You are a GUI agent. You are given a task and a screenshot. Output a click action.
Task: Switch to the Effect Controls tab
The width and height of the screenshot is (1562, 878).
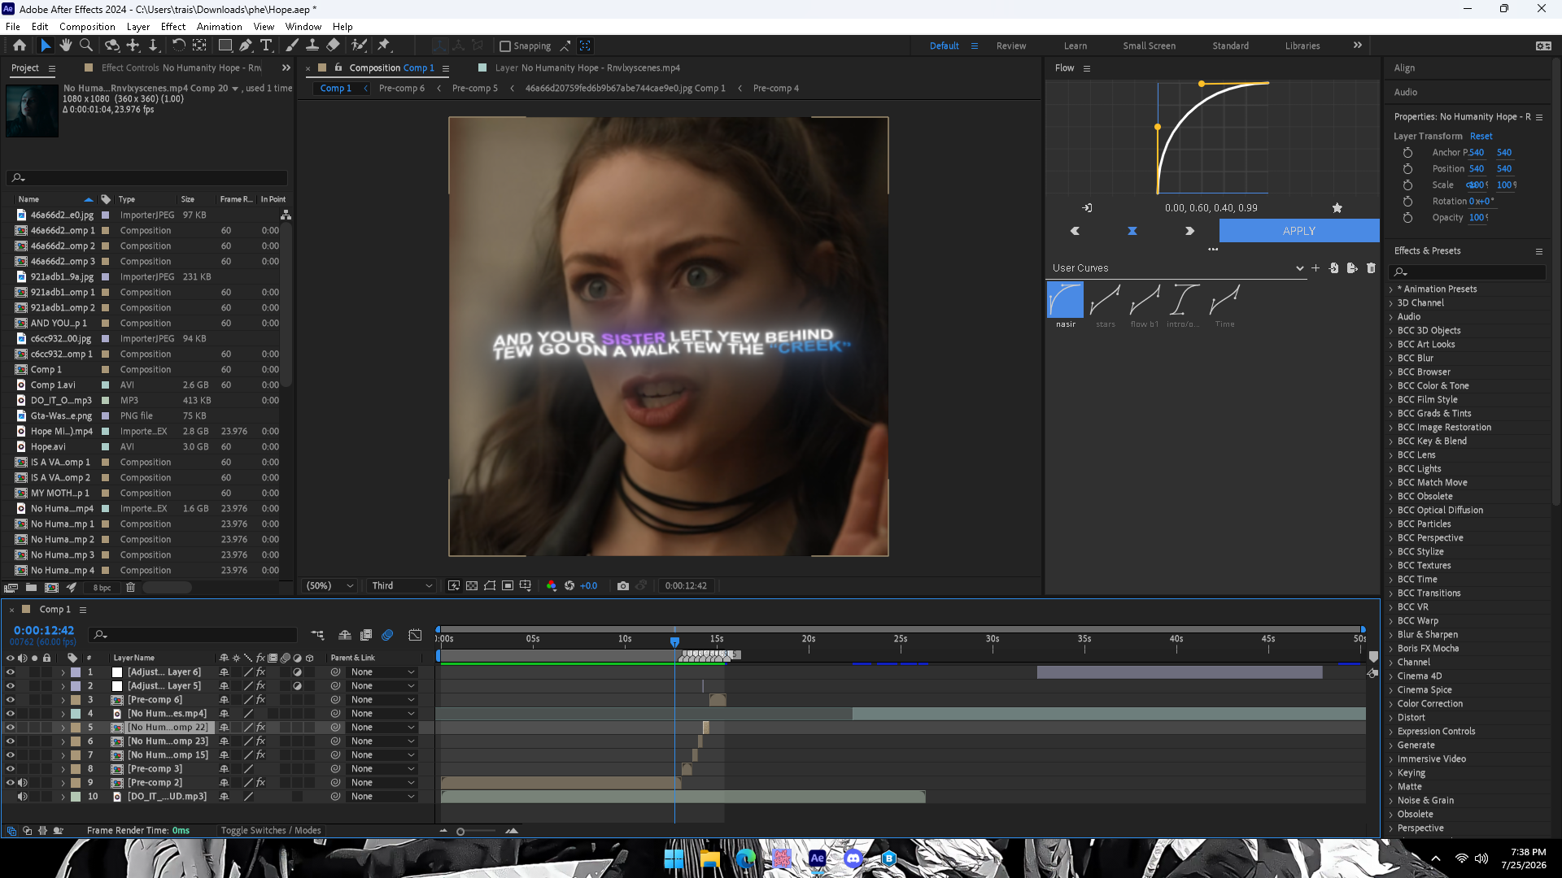click(x=181, y=68)
